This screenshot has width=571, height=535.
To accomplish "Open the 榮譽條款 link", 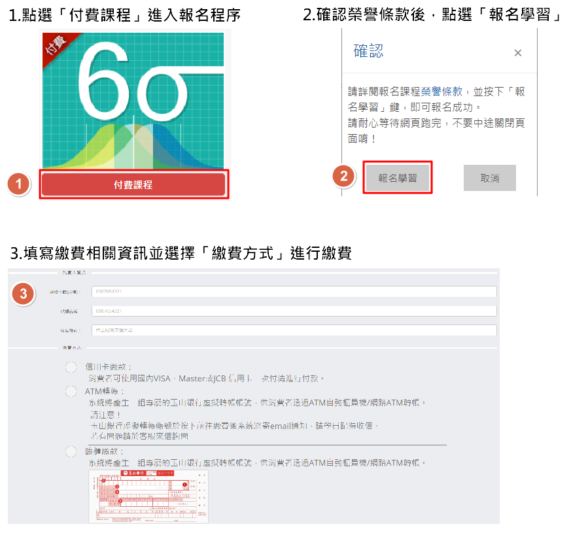I will click(x=441, y=91).
